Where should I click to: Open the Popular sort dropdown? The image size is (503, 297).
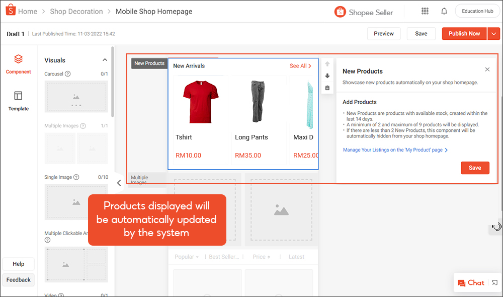click(186, 257)
